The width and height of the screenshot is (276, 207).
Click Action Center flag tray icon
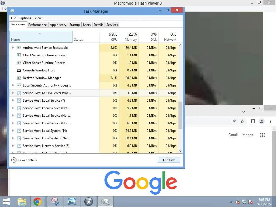[251, 202]
